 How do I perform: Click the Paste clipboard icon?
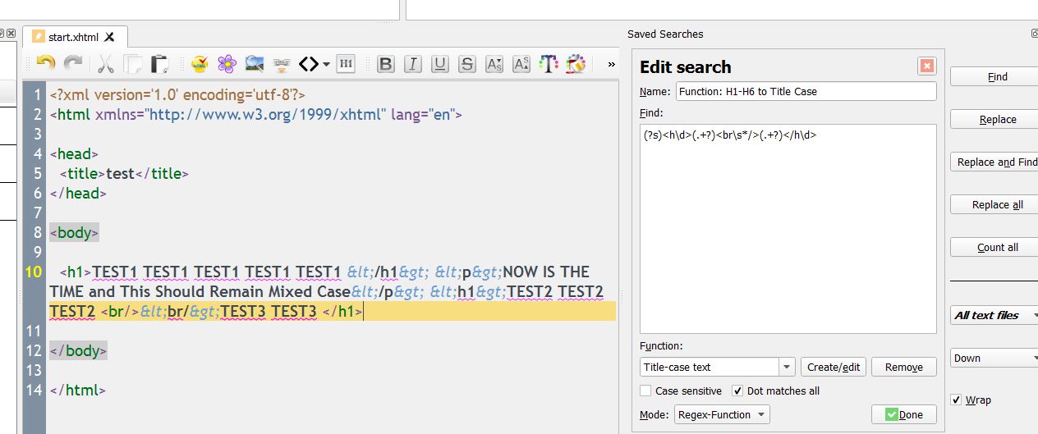point(160,64)
